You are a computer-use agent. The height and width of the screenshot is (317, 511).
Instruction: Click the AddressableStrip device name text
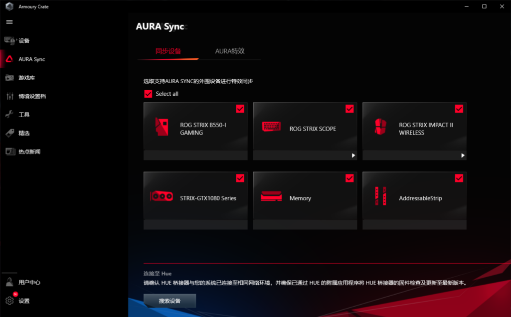pyautogui.click(x=420, y=198)
